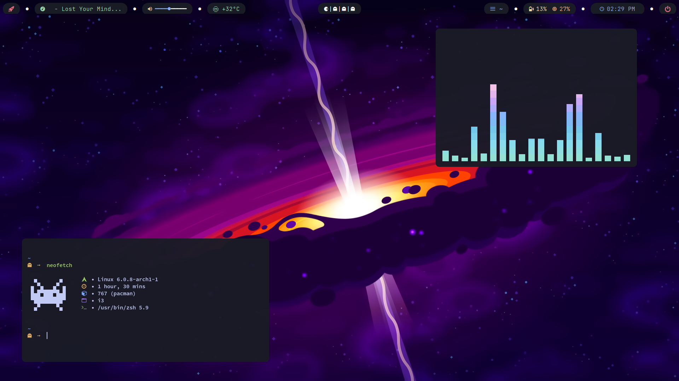Switch to the last ghost workspace
Viewport: 679px width, 381px height.
click(353, 9)
